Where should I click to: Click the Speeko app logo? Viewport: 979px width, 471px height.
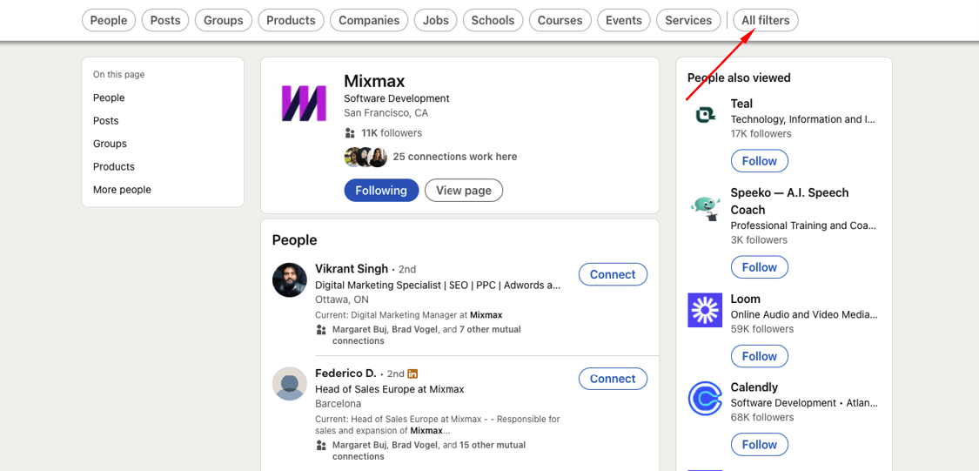(x=705, y=207)
